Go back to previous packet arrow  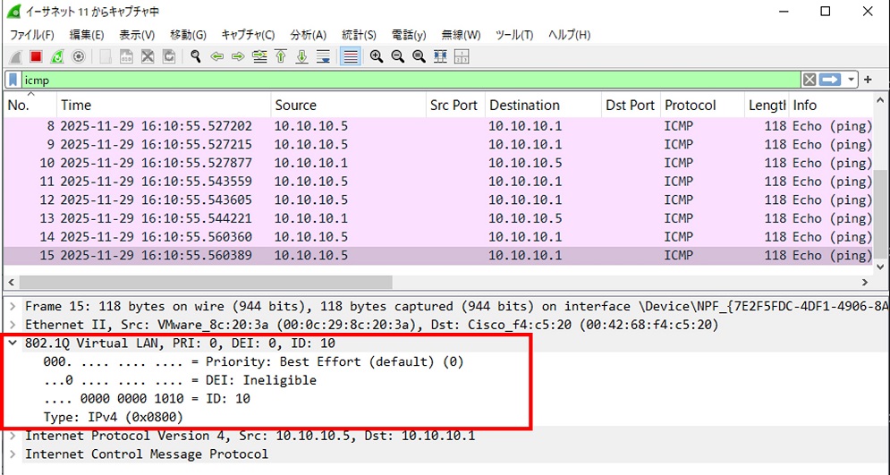click(216, 56)
